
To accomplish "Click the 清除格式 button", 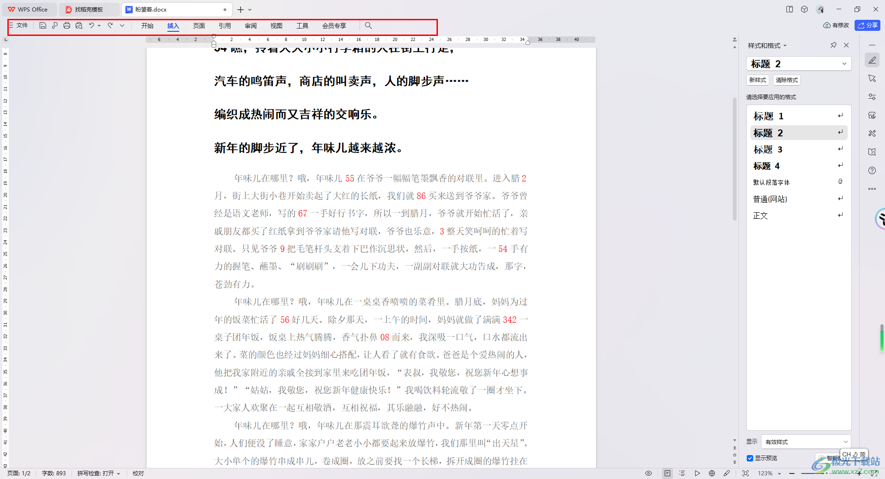I will coord(786,80).
